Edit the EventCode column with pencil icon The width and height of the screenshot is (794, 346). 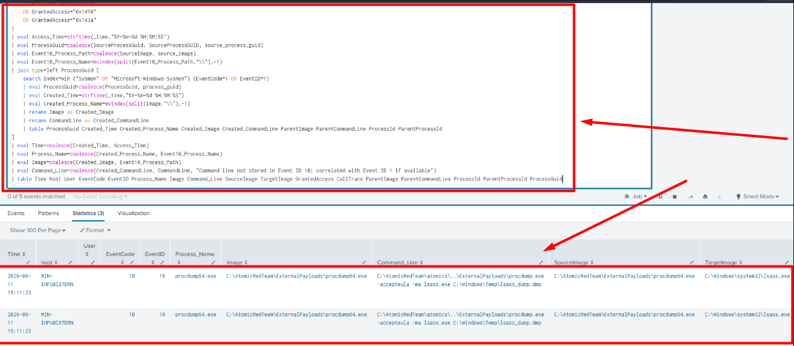point(131,262)
